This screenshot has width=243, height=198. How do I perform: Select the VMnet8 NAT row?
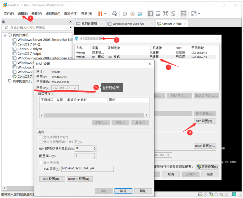(x=146, y=57)
